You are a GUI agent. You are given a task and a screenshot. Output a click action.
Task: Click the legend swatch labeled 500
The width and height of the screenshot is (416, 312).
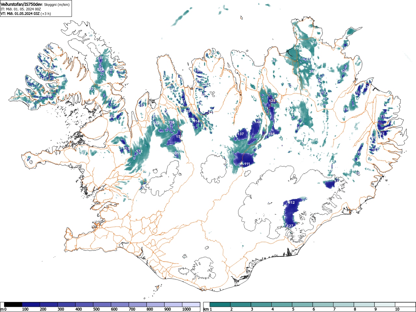coord(102,305)
